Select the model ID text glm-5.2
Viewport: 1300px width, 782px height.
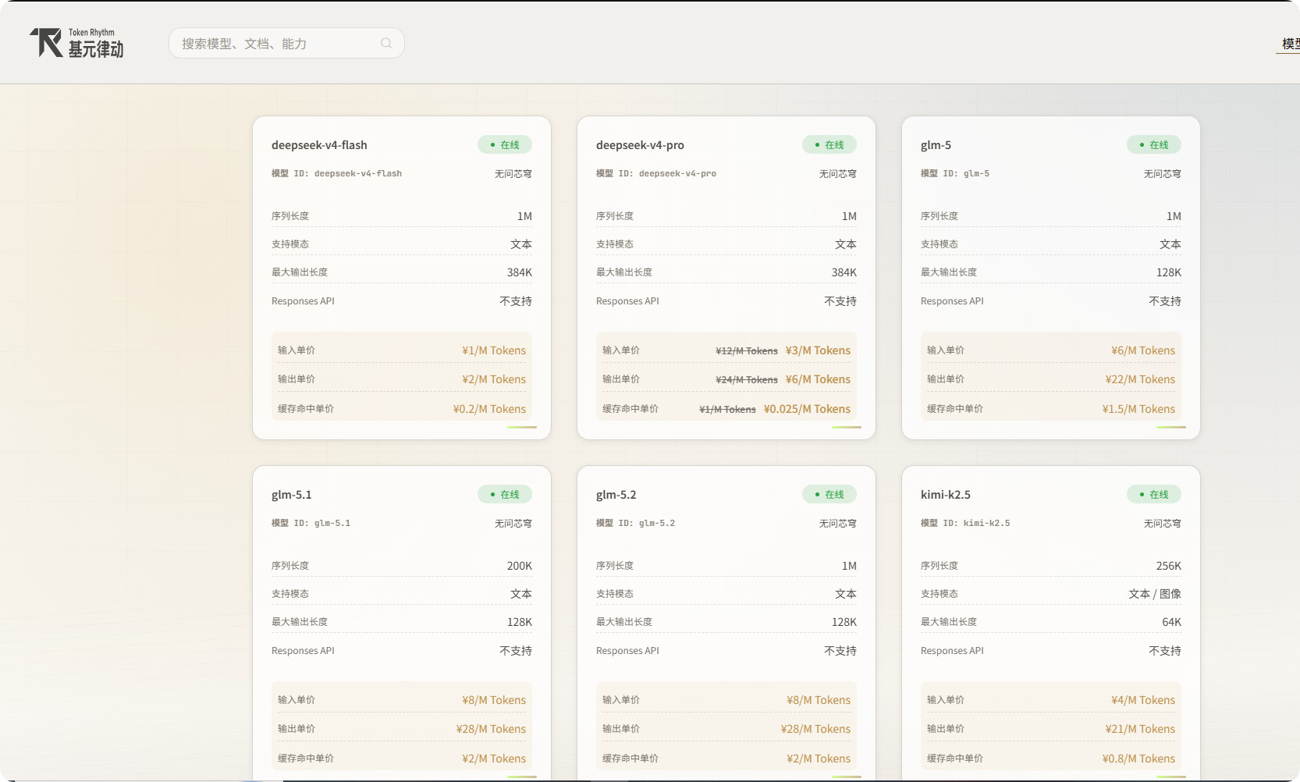click(657, 523)
